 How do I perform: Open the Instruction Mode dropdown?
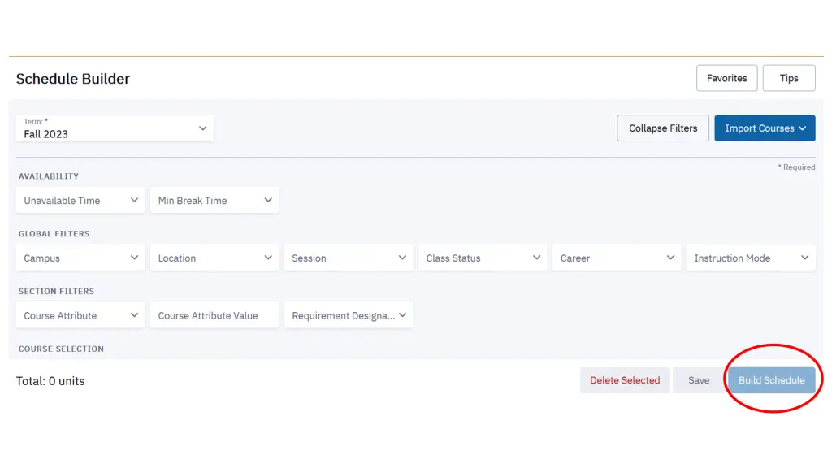751,258
